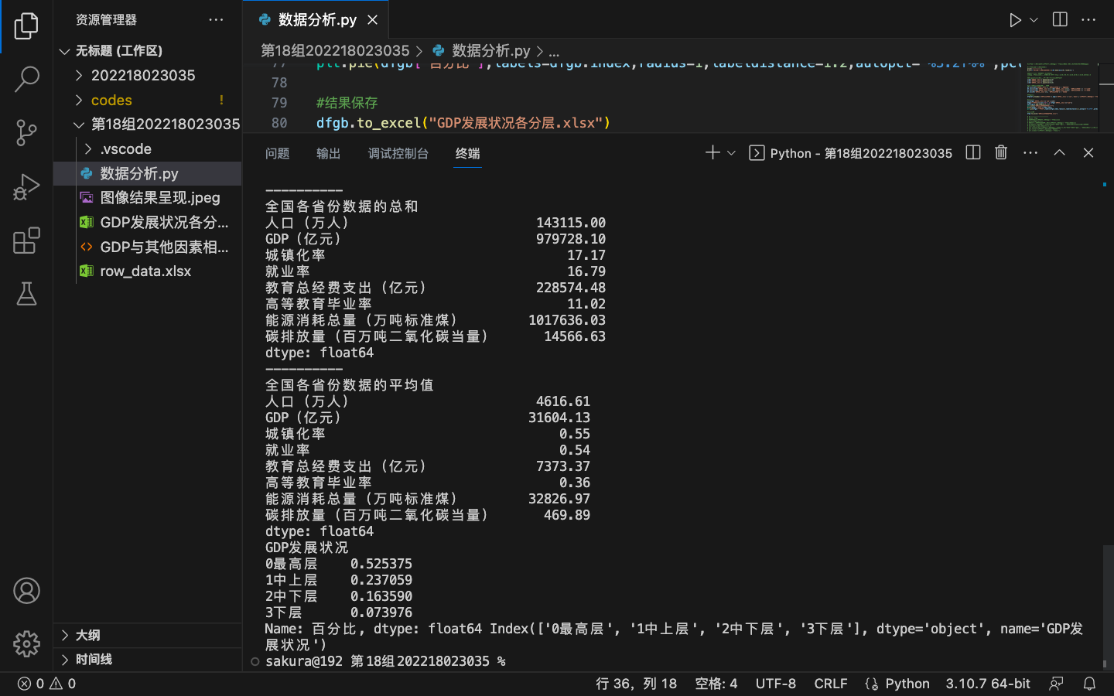Collapse the codes folder
The width and height of the screenshot is (1114, 696).
[111, 100]
